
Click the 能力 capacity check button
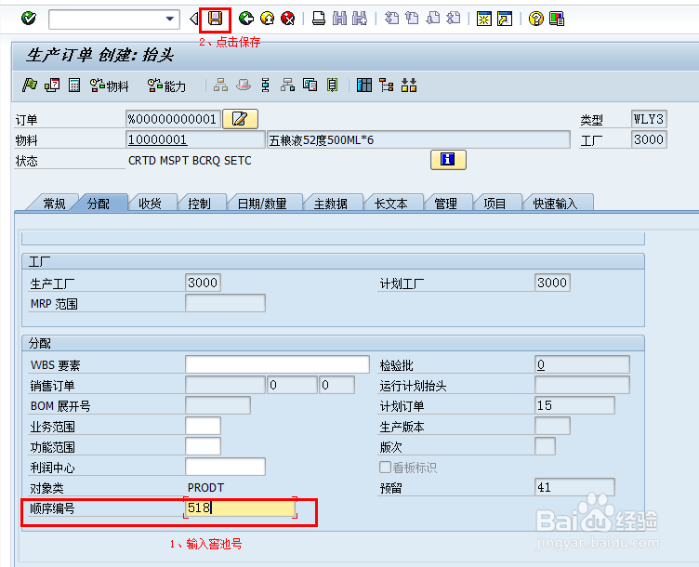tap(166, 86)
